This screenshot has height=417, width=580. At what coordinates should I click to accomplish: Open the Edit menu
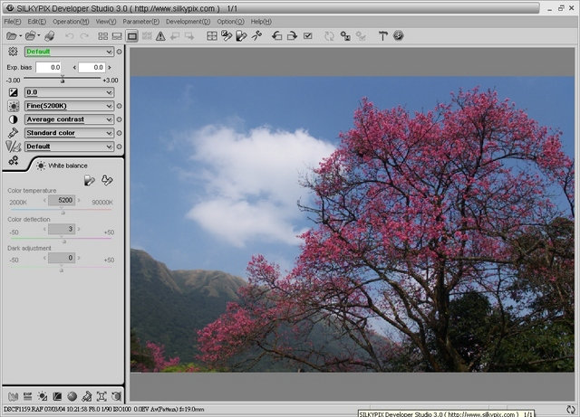point(36,22)
